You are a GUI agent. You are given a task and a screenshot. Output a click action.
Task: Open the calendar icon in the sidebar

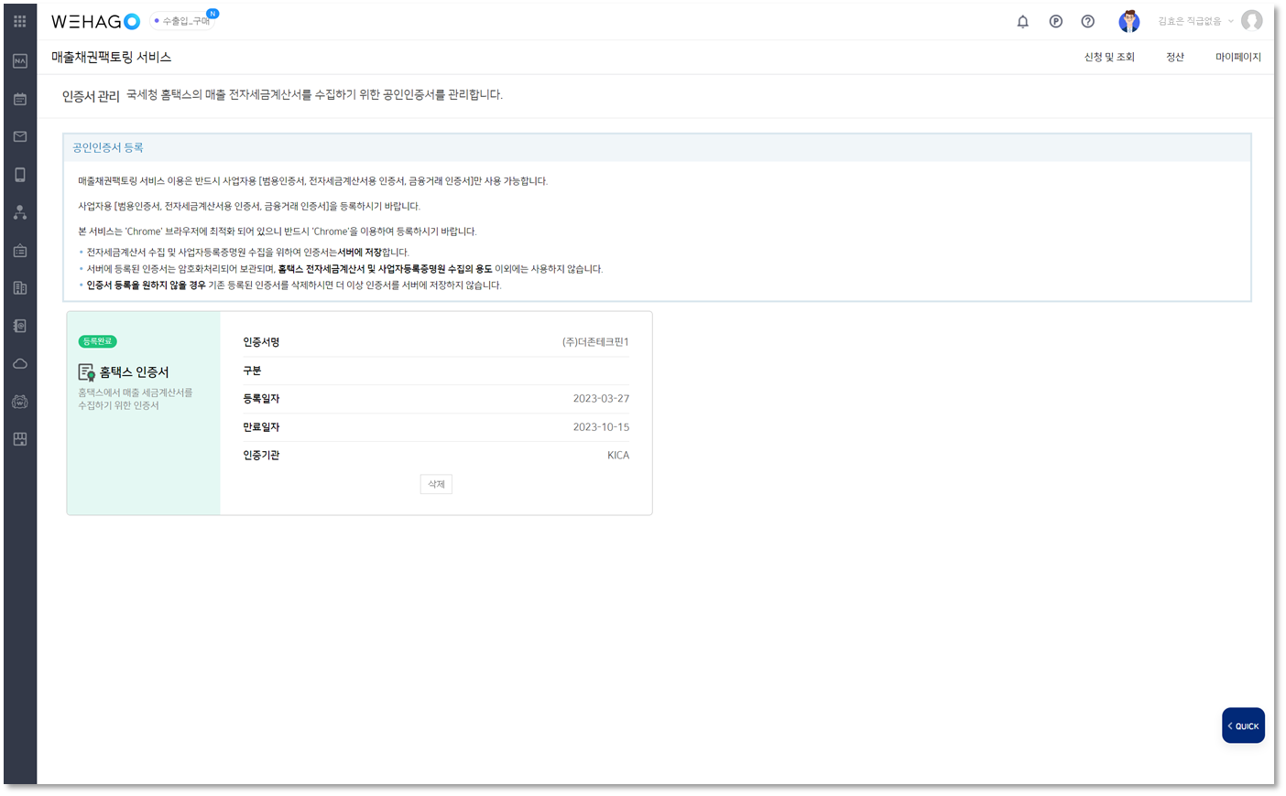click(19, 98)
